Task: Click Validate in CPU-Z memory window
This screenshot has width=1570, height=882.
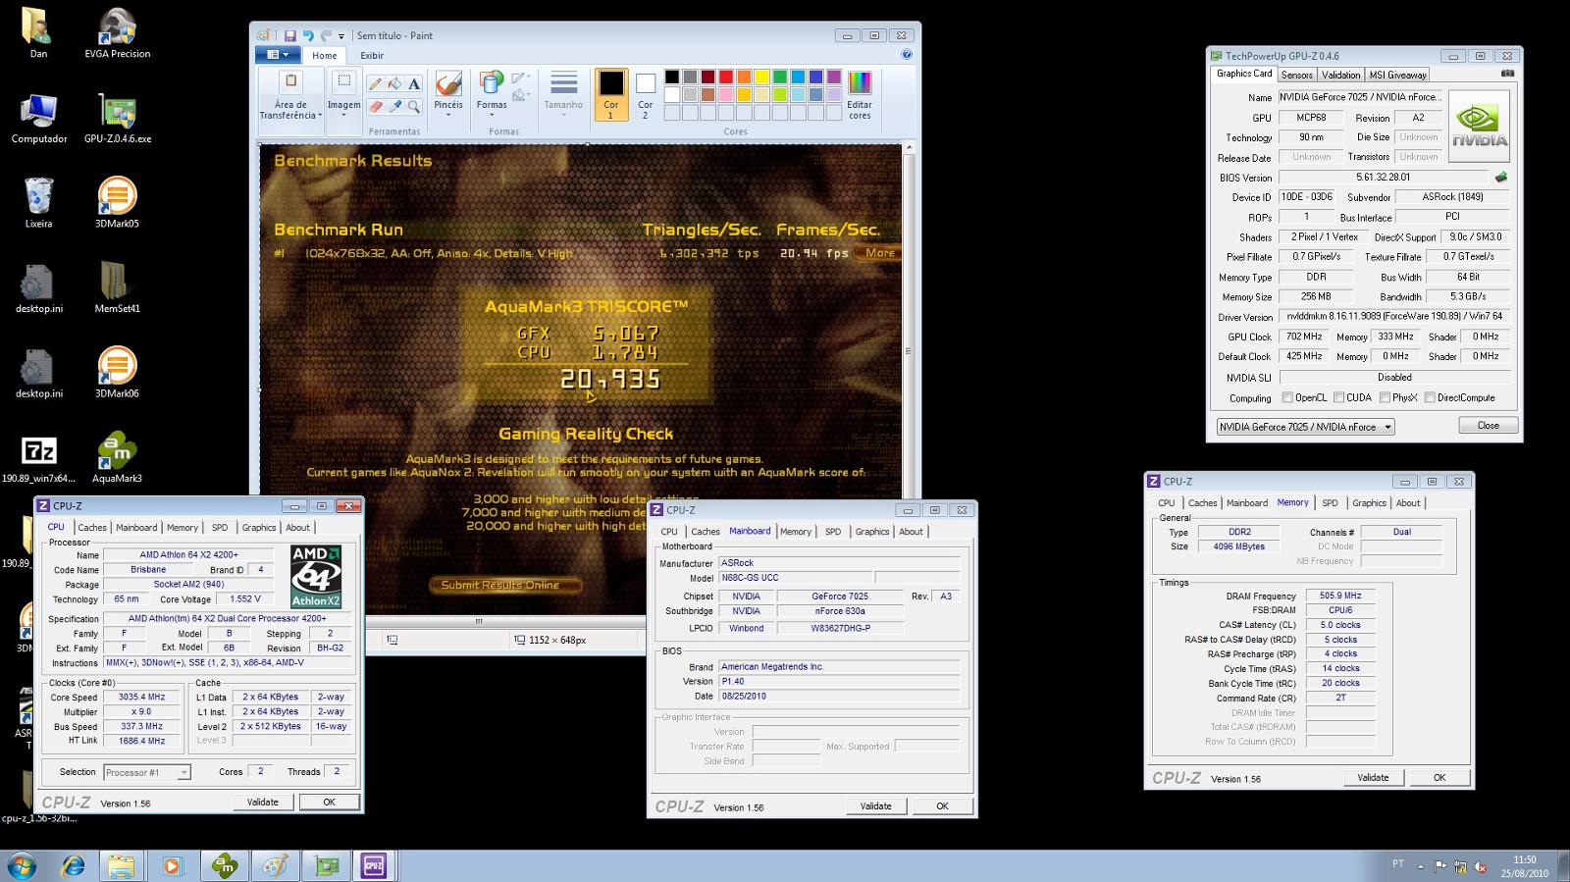Action: 1373,777
